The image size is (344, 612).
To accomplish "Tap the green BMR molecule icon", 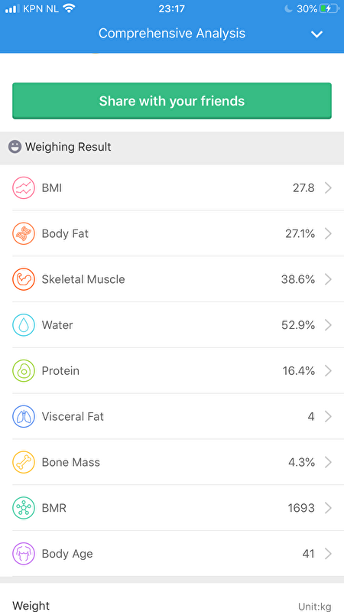I will pos(24,508).
